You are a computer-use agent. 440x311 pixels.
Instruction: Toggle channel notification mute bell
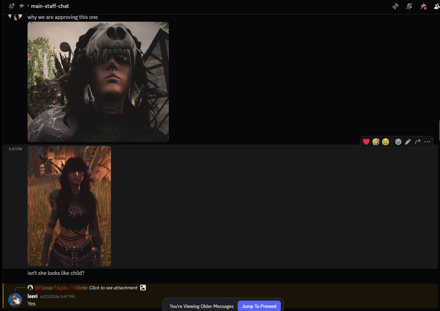409,6
